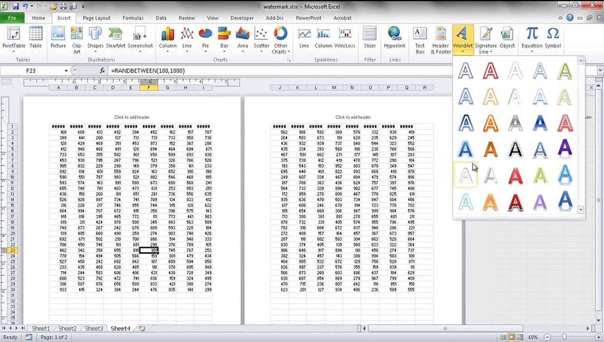Viewport: 604px width, 342px height.
Task: Open the file with the folder icon
Action: coord(53,7)
